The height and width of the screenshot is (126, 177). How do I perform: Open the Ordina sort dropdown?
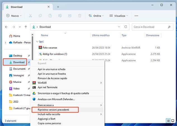coord(96,16)
